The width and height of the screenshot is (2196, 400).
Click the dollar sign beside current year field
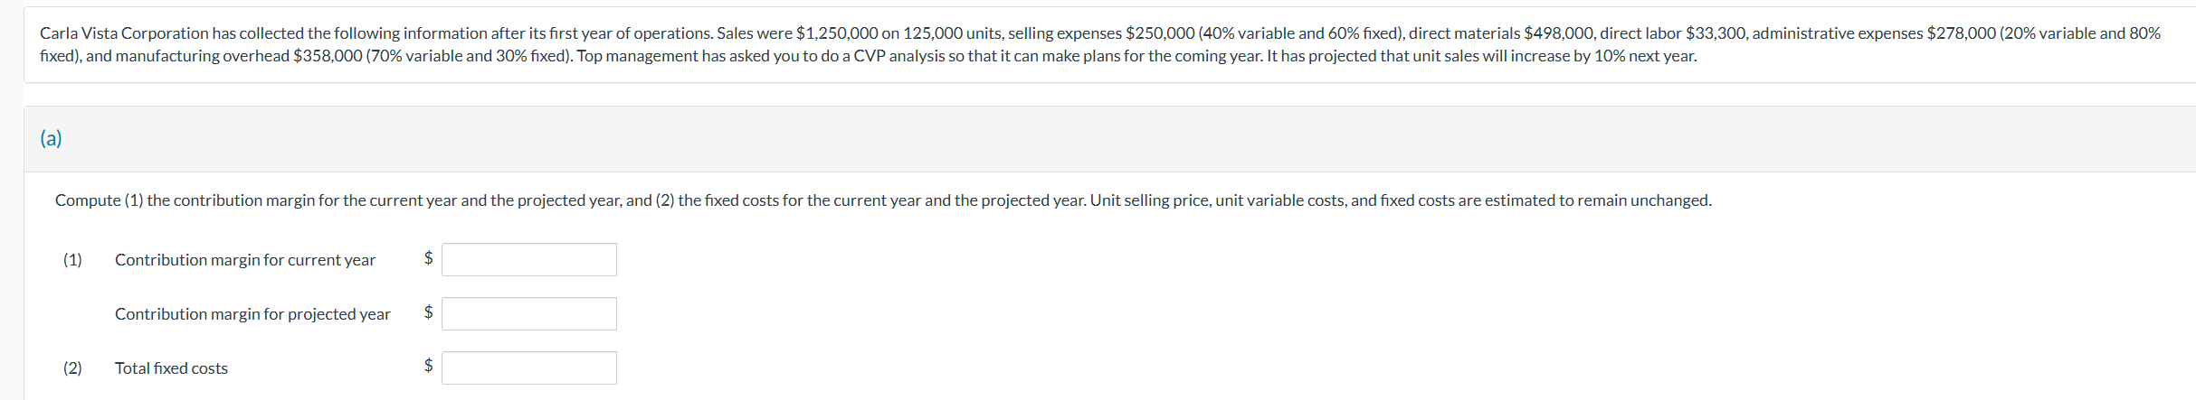429,258
